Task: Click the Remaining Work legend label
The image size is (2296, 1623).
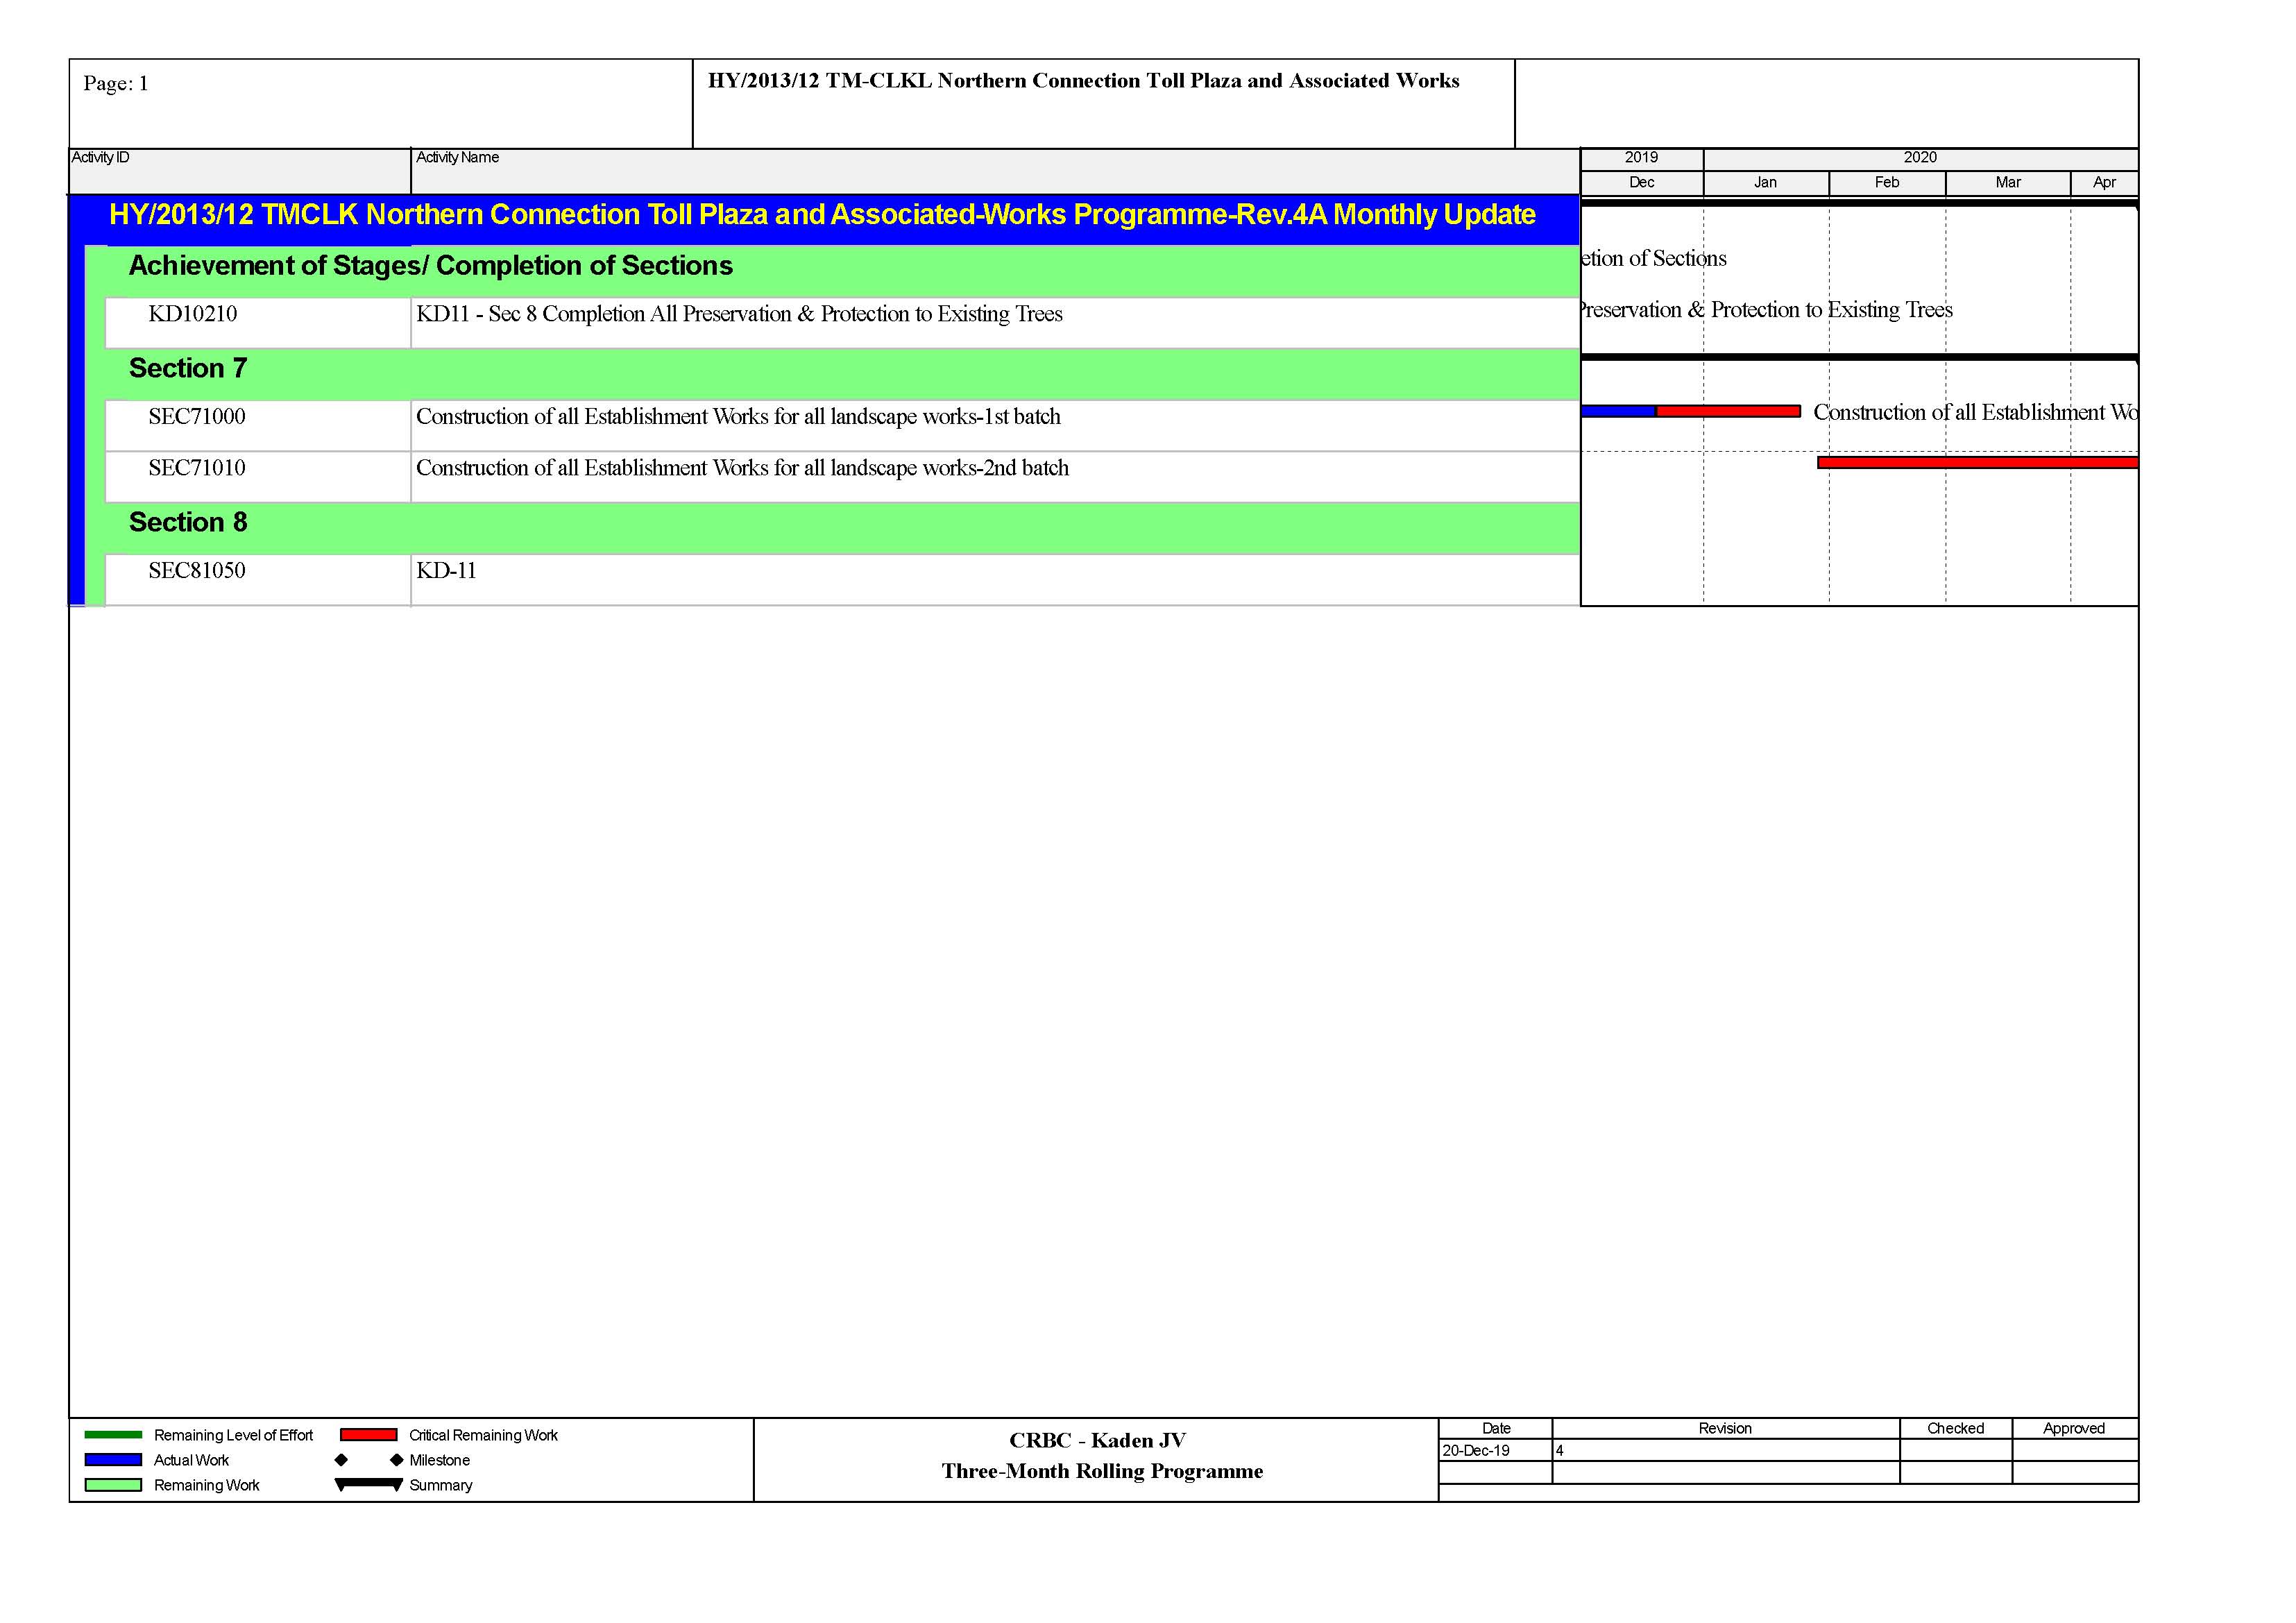Action: coord(206,1485)
